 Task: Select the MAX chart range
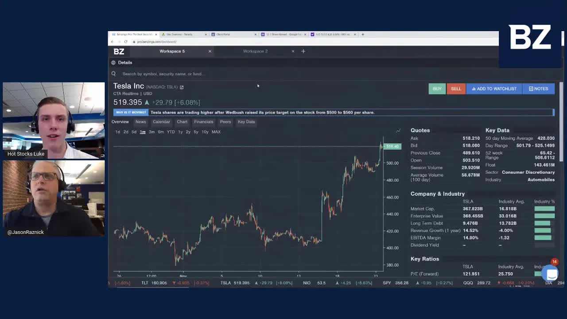216,132
